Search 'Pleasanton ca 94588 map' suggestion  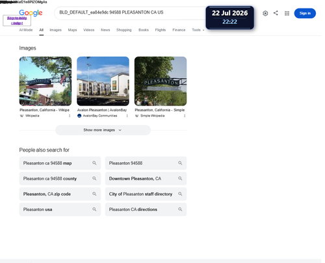coord(60,163)
